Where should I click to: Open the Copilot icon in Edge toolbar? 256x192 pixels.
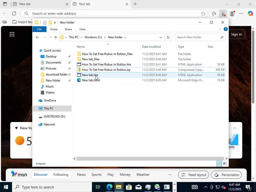[250, 13]
